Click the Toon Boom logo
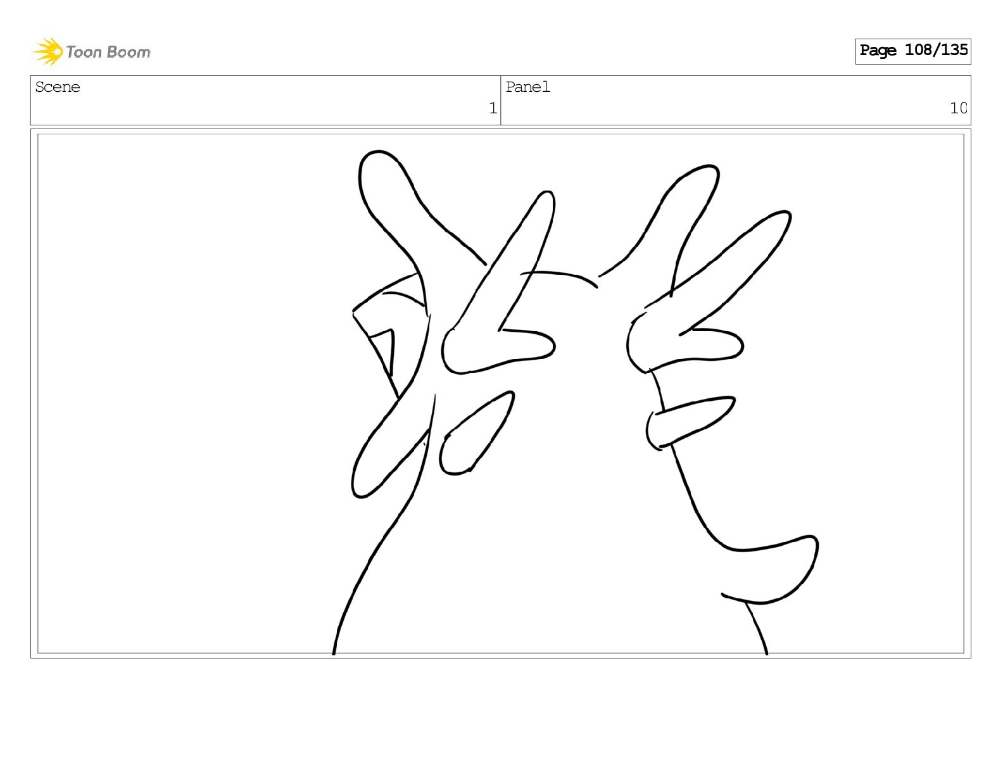The image size is (1003, 775). [x=92, y=51]
